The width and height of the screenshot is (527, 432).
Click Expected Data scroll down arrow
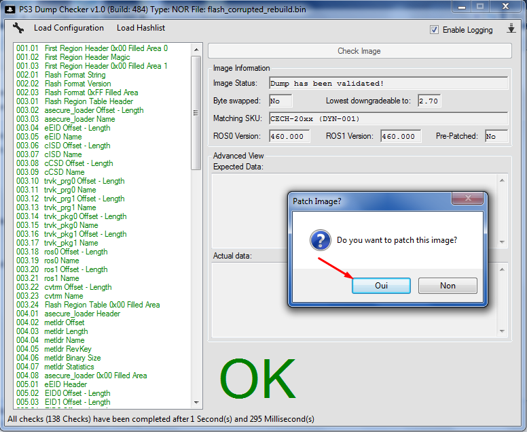pos(502,242)
